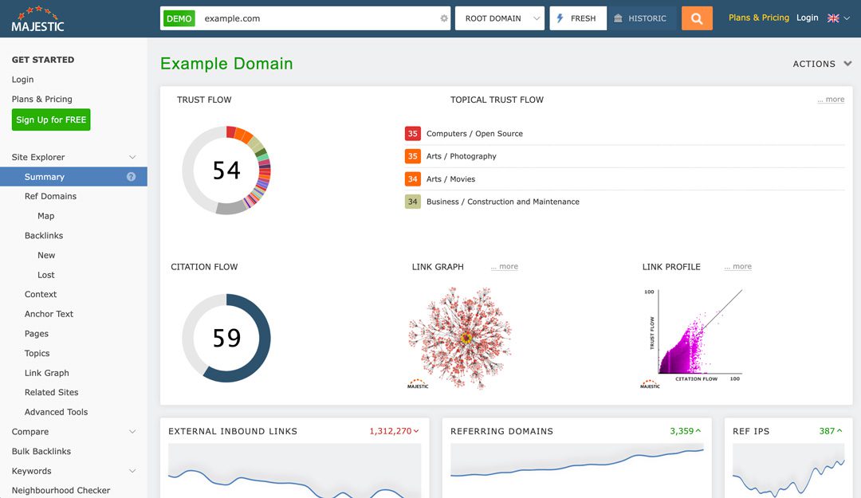Open the Pages section
861x498 pixels.
[36, 334]
